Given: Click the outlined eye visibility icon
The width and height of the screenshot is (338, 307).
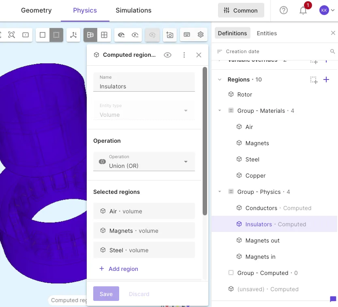Looking at the screenshot, I should point(135,35).
